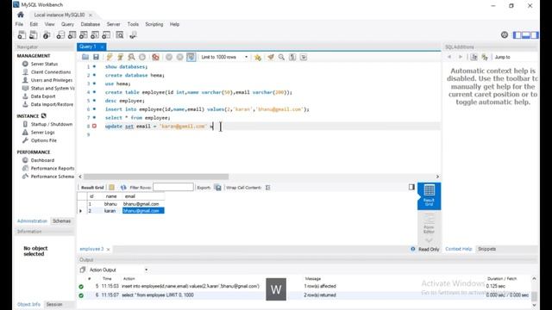
Task: Expand more result views chevron below Form Editor
Action: coord(429,240)
